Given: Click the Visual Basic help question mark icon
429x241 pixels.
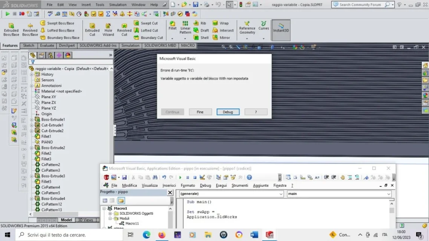Looking at the screenshot, I should pos(249,177).
